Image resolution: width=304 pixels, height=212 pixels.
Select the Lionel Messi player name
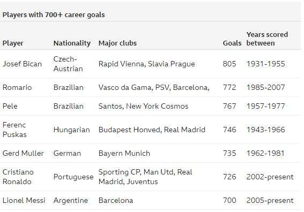coord(24,200)
